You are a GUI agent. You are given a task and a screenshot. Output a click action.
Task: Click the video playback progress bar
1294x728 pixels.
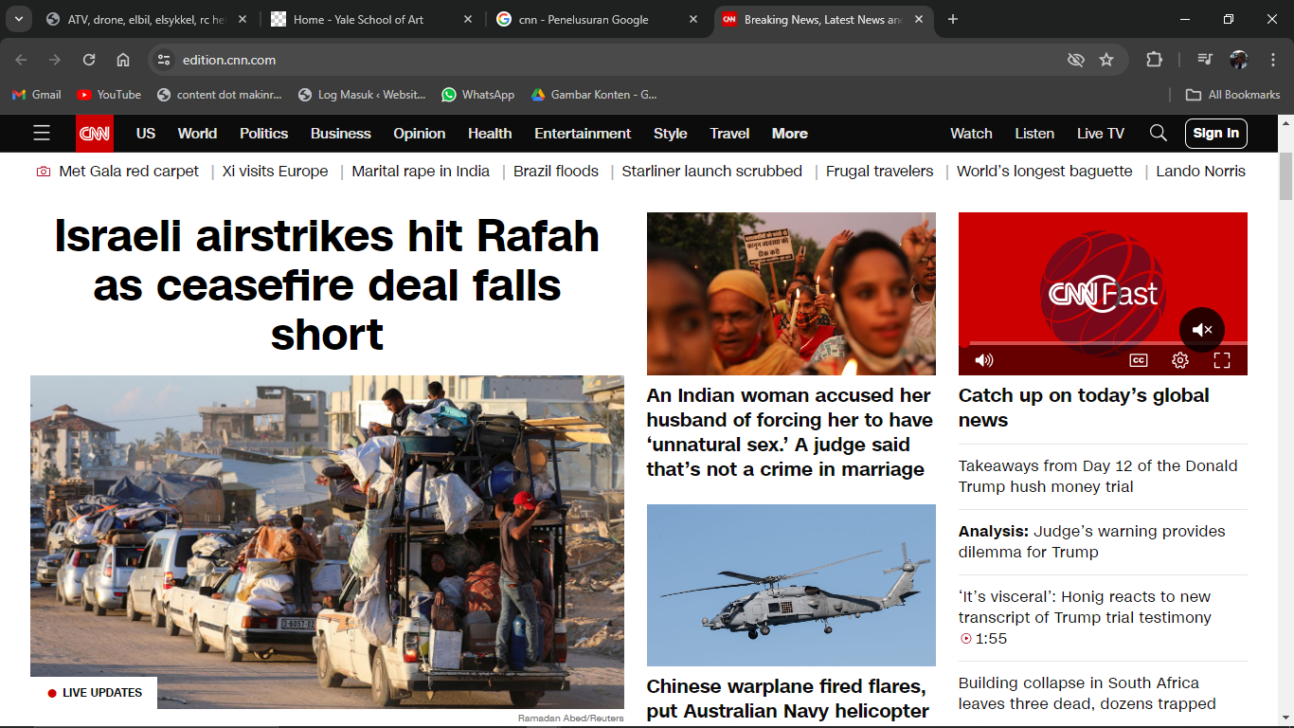[1103, 344]
